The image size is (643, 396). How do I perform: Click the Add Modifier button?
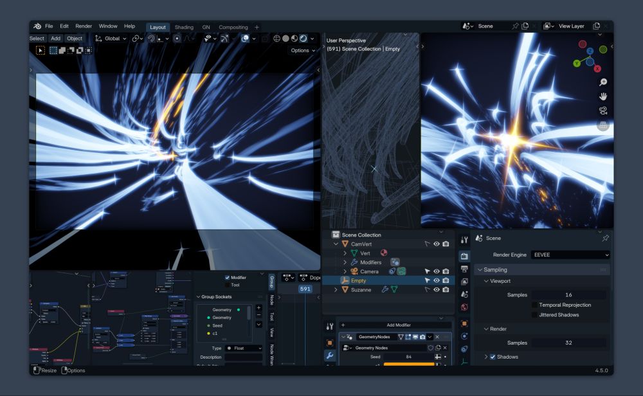tap(395, 325)
